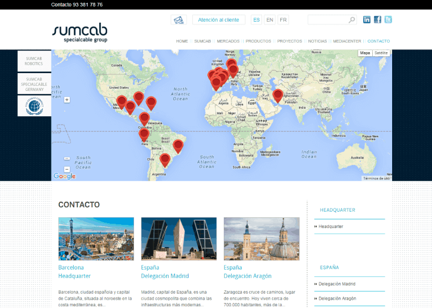Click the Zaragoza basilica photo thumbnail
The image size is (432, 308).
(261, 239)
